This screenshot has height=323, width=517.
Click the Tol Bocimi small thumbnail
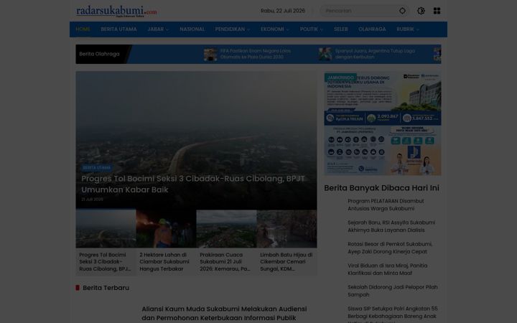tap(106, 229)
